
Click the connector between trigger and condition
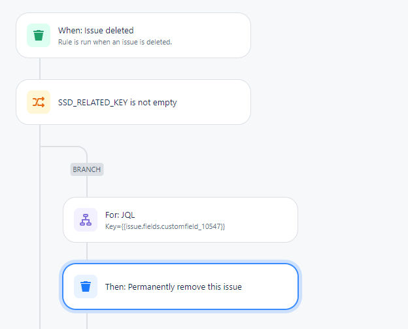click(x=40, y=69)
